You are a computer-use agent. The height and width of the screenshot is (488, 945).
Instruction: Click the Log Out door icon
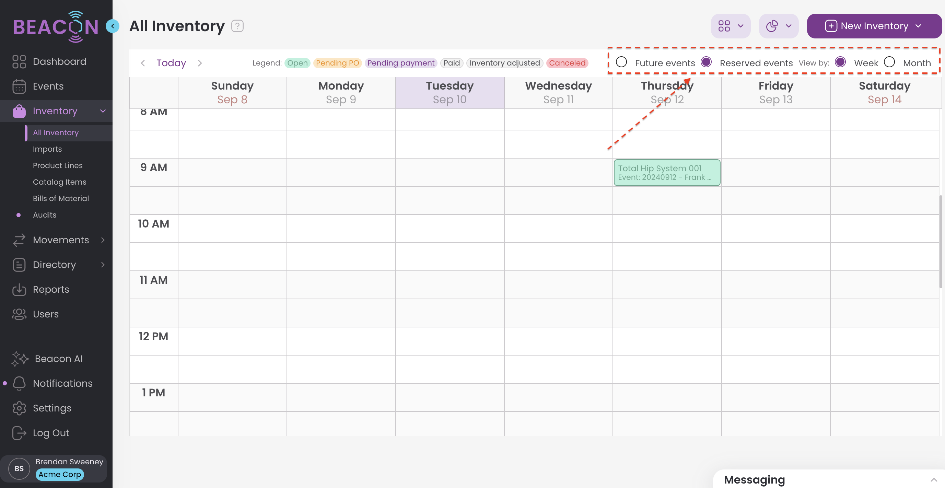(x=19, y=433)
